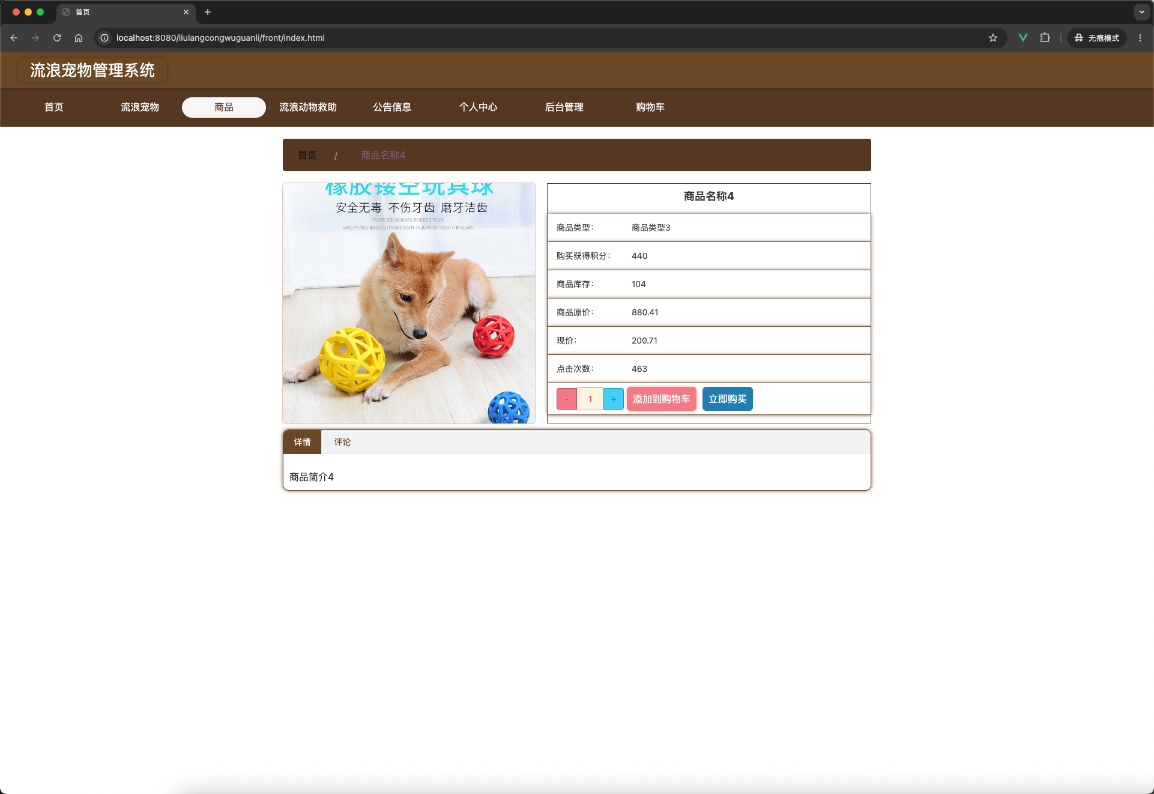
Task: Open Chrome three-dot menu
Action: (1140, 38)
